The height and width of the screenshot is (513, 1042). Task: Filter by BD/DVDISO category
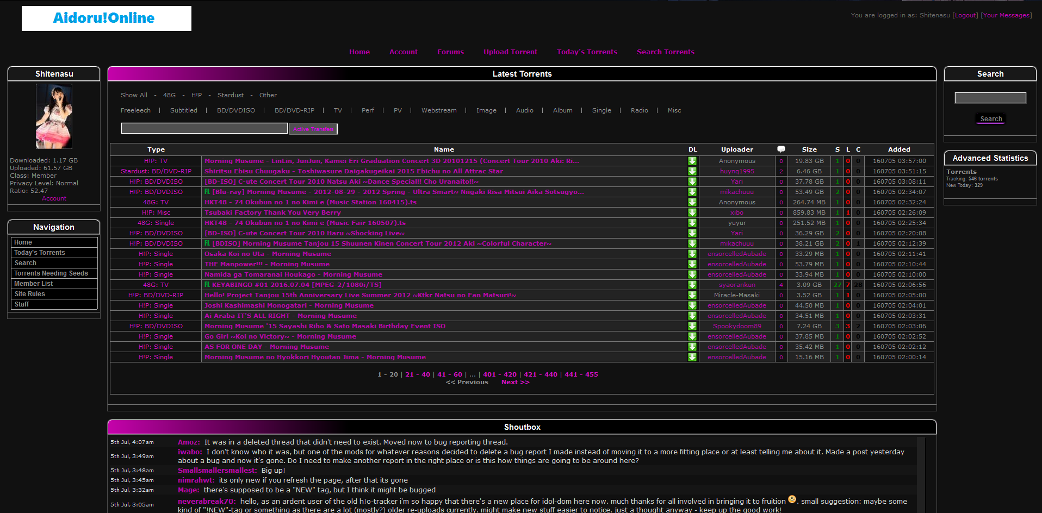pyautogui.click(x=236, y=110)
